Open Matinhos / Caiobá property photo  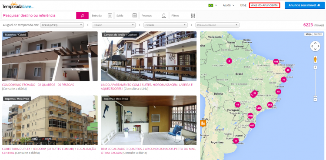pyautogui.click(x=50, y=56)
